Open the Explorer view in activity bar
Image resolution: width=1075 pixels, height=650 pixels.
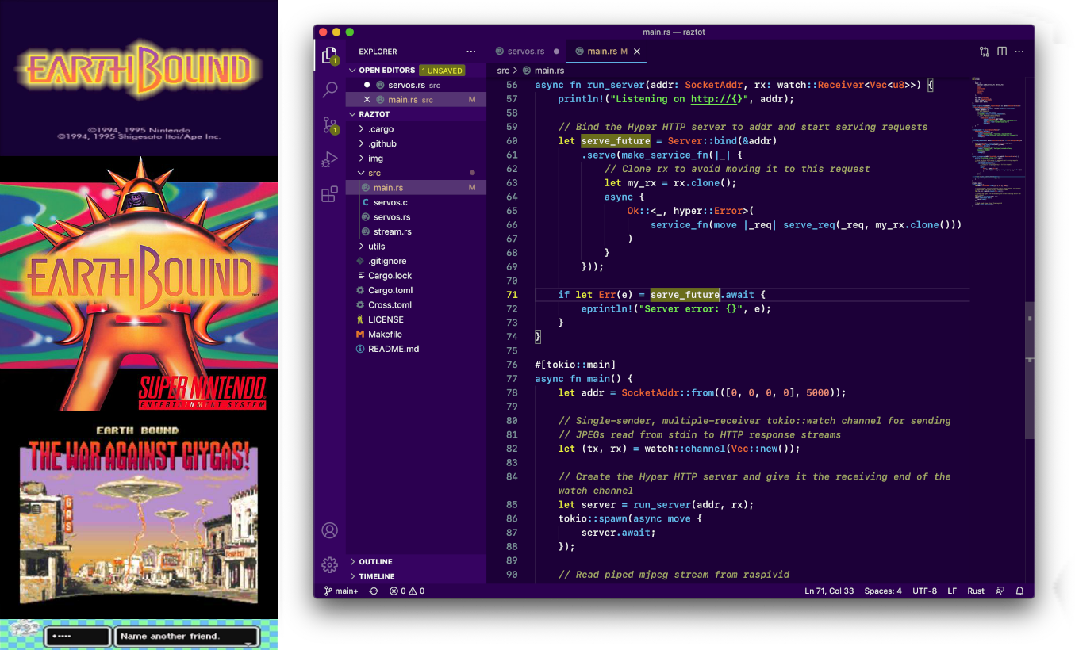[x=329, y=55]
